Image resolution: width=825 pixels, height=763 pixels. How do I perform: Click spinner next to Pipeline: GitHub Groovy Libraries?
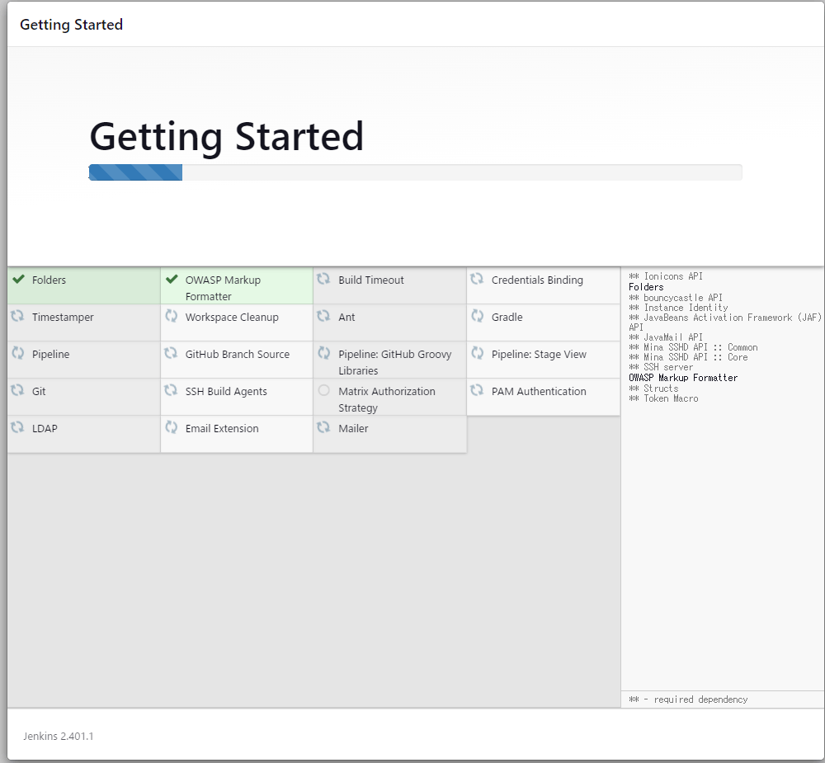coord(323,353)
